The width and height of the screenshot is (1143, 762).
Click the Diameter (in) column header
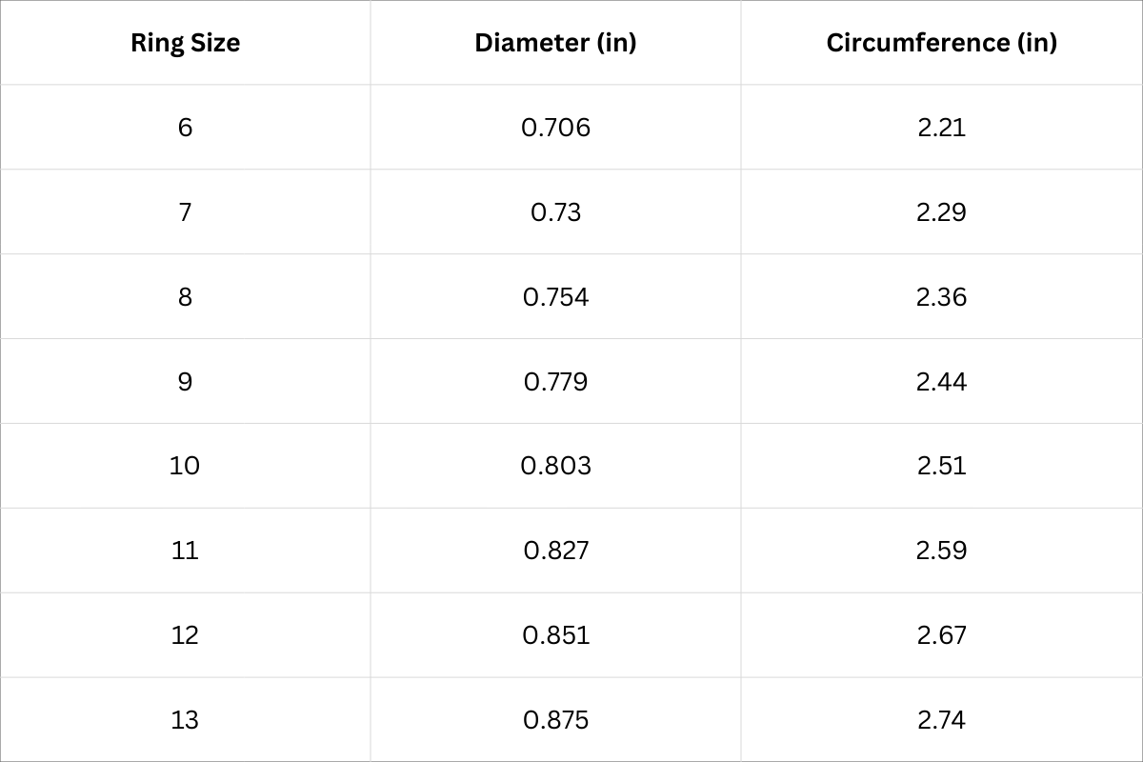[555, 43]
